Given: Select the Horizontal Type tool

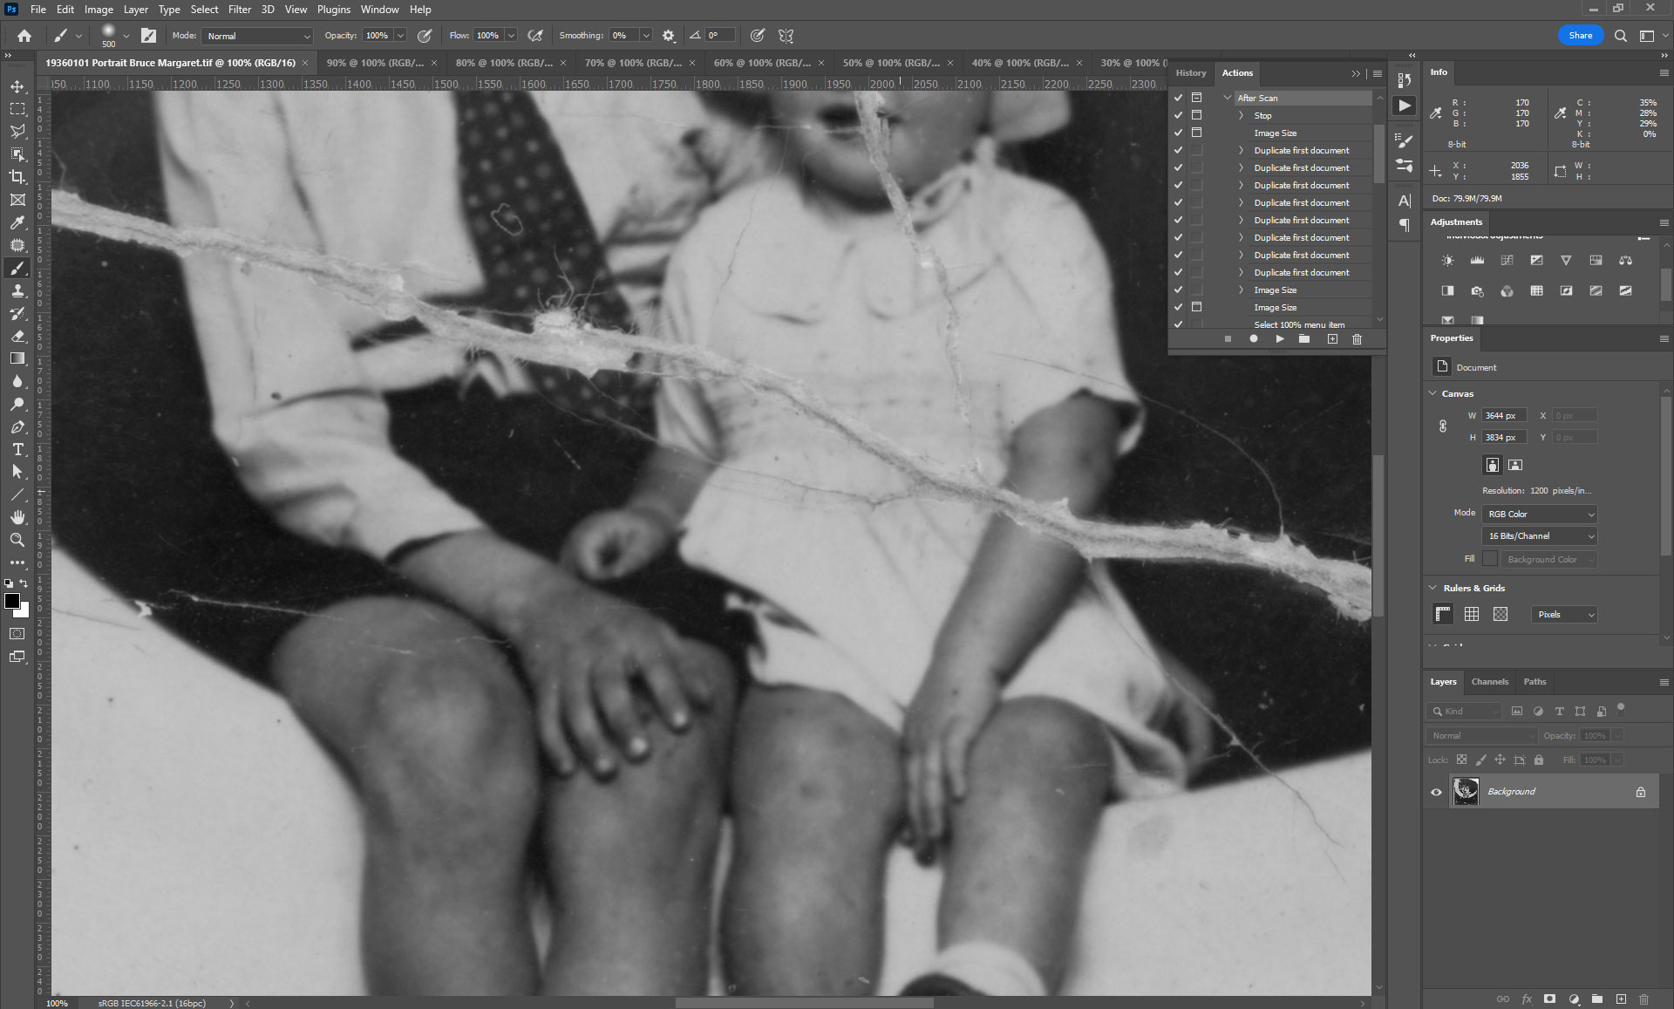Looking at the screenshot, I should (x=17, y=449).
